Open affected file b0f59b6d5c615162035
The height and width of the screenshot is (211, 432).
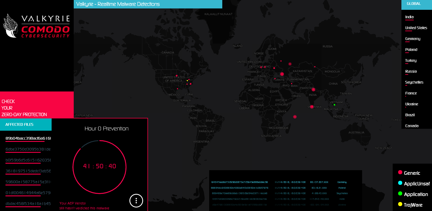coord(28,160)
